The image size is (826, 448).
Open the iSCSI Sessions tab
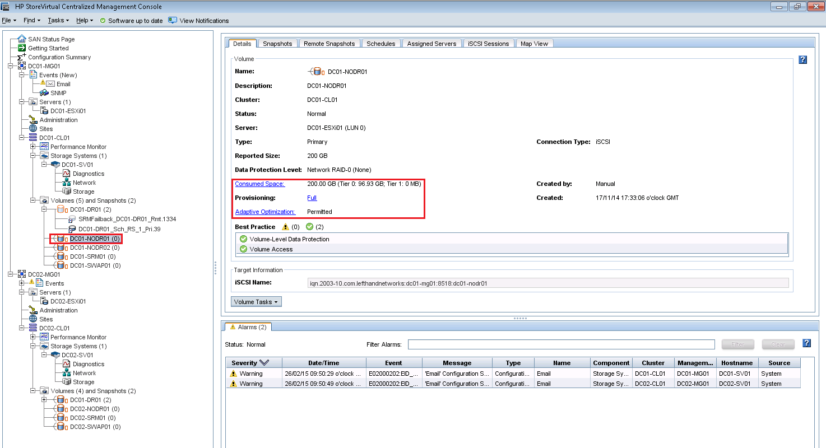pyautogui.click(x=488, y=44)
